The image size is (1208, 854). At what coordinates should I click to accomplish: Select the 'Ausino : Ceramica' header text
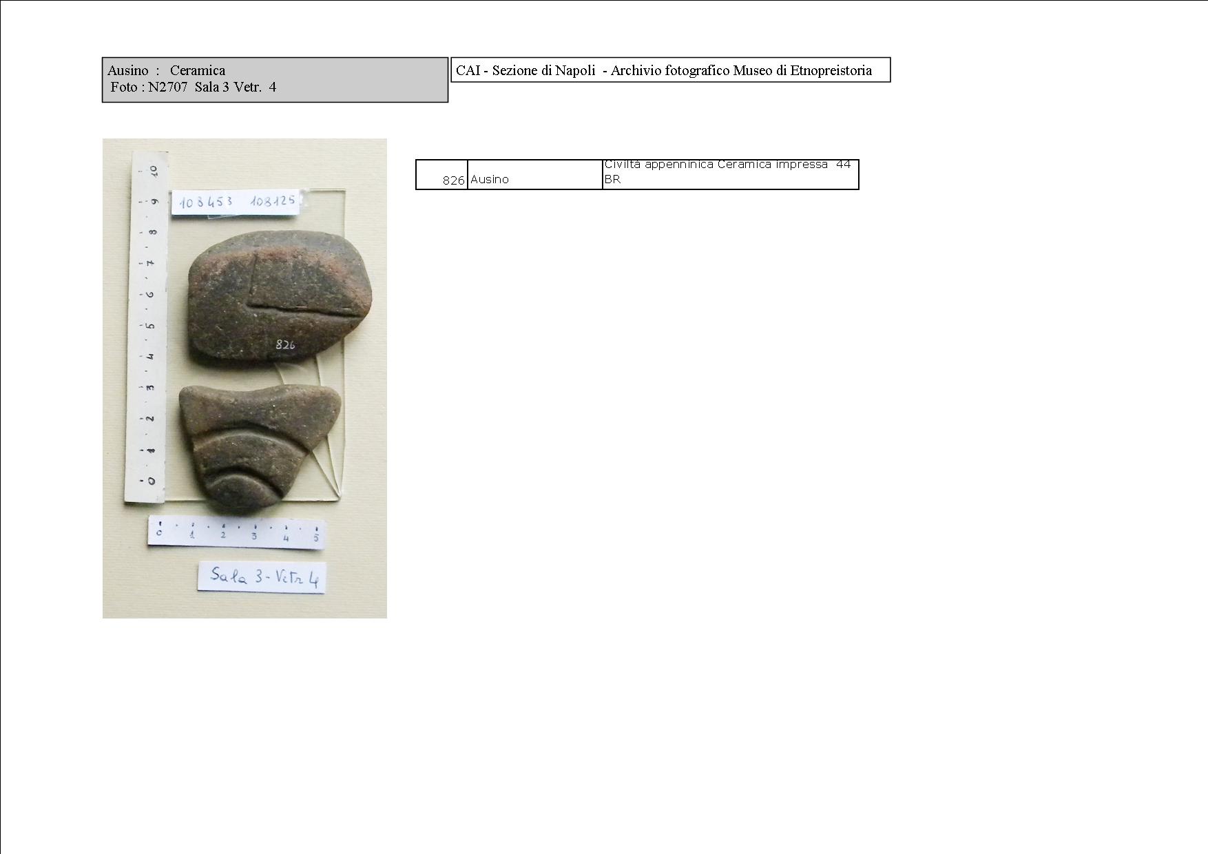point(166,70)
